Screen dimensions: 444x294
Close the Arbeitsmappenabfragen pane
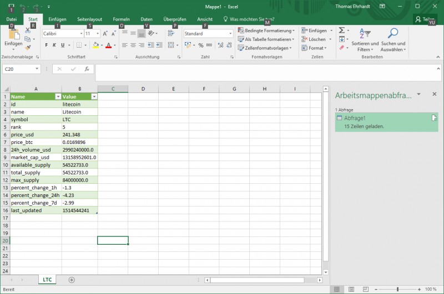coord(435,94)
